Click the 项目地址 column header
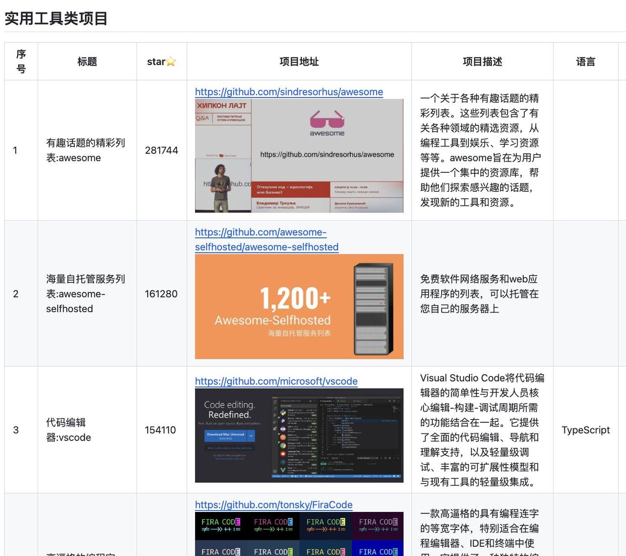The height and width of the screenshot is (556, 626). (x=299, y=62)
